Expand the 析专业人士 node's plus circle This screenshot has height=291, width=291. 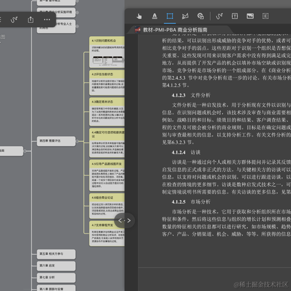[77, 27]
